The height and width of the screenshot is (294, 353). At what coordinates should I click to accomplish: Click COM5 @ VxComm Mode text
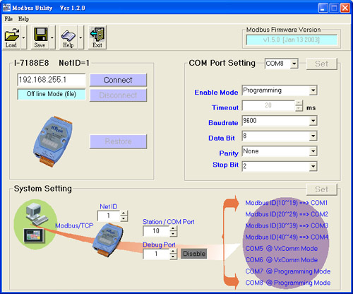click(282, 249)
